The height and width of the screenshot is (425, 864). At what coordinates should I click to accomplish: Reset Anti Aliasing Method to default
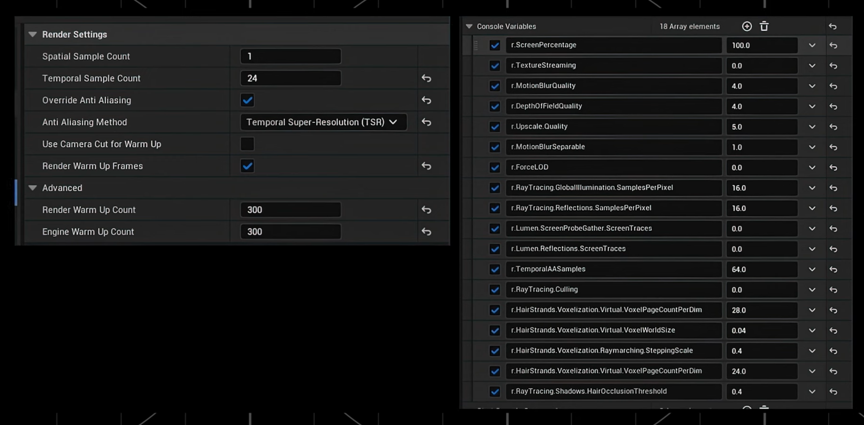coord(426,122)
